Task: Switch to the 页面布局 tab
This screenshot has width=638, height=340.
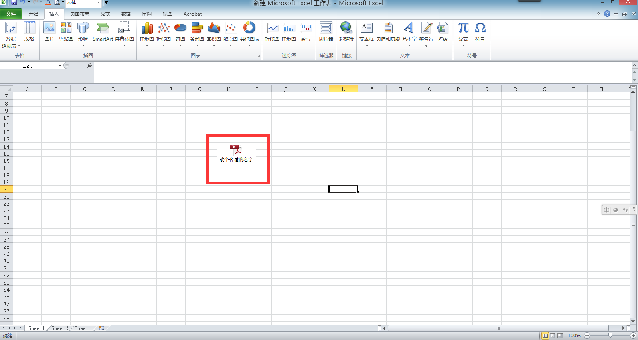Action: click(80, 14)
